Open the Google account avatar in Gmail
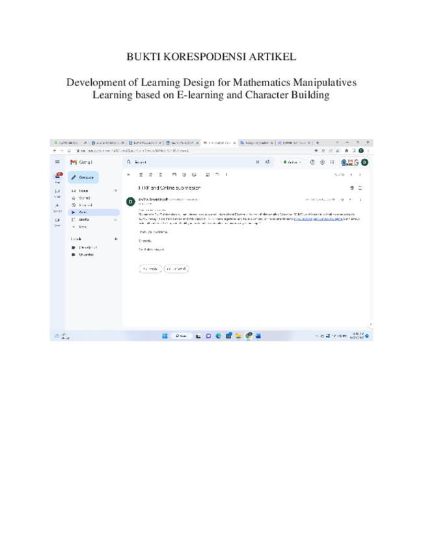Viewport: 423px width, 548px height. pos(364,162)
